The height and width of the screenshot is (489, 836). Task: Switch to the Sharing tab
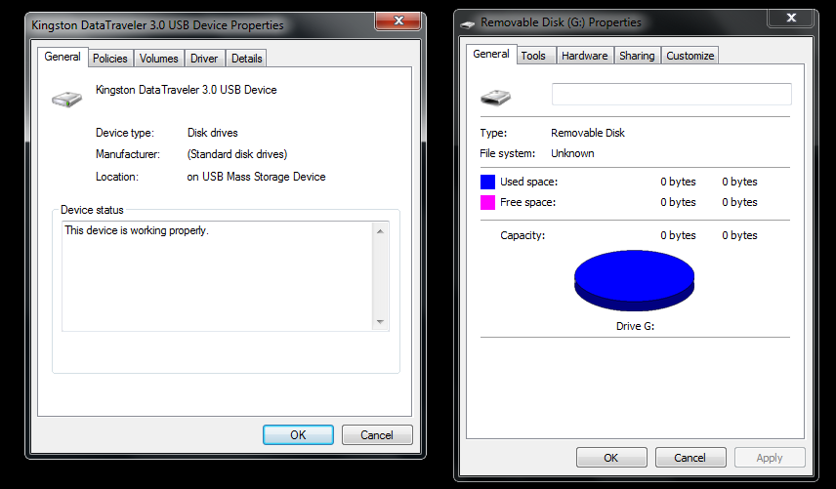[637, 56]
